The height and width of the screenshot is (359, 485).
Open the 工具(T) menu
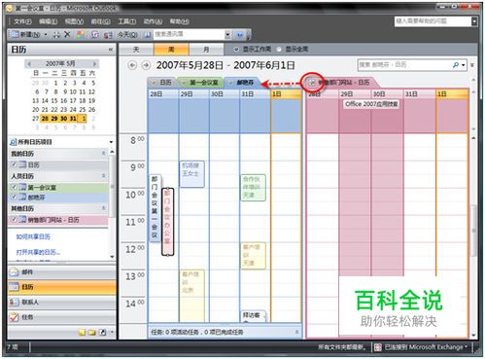126,21
